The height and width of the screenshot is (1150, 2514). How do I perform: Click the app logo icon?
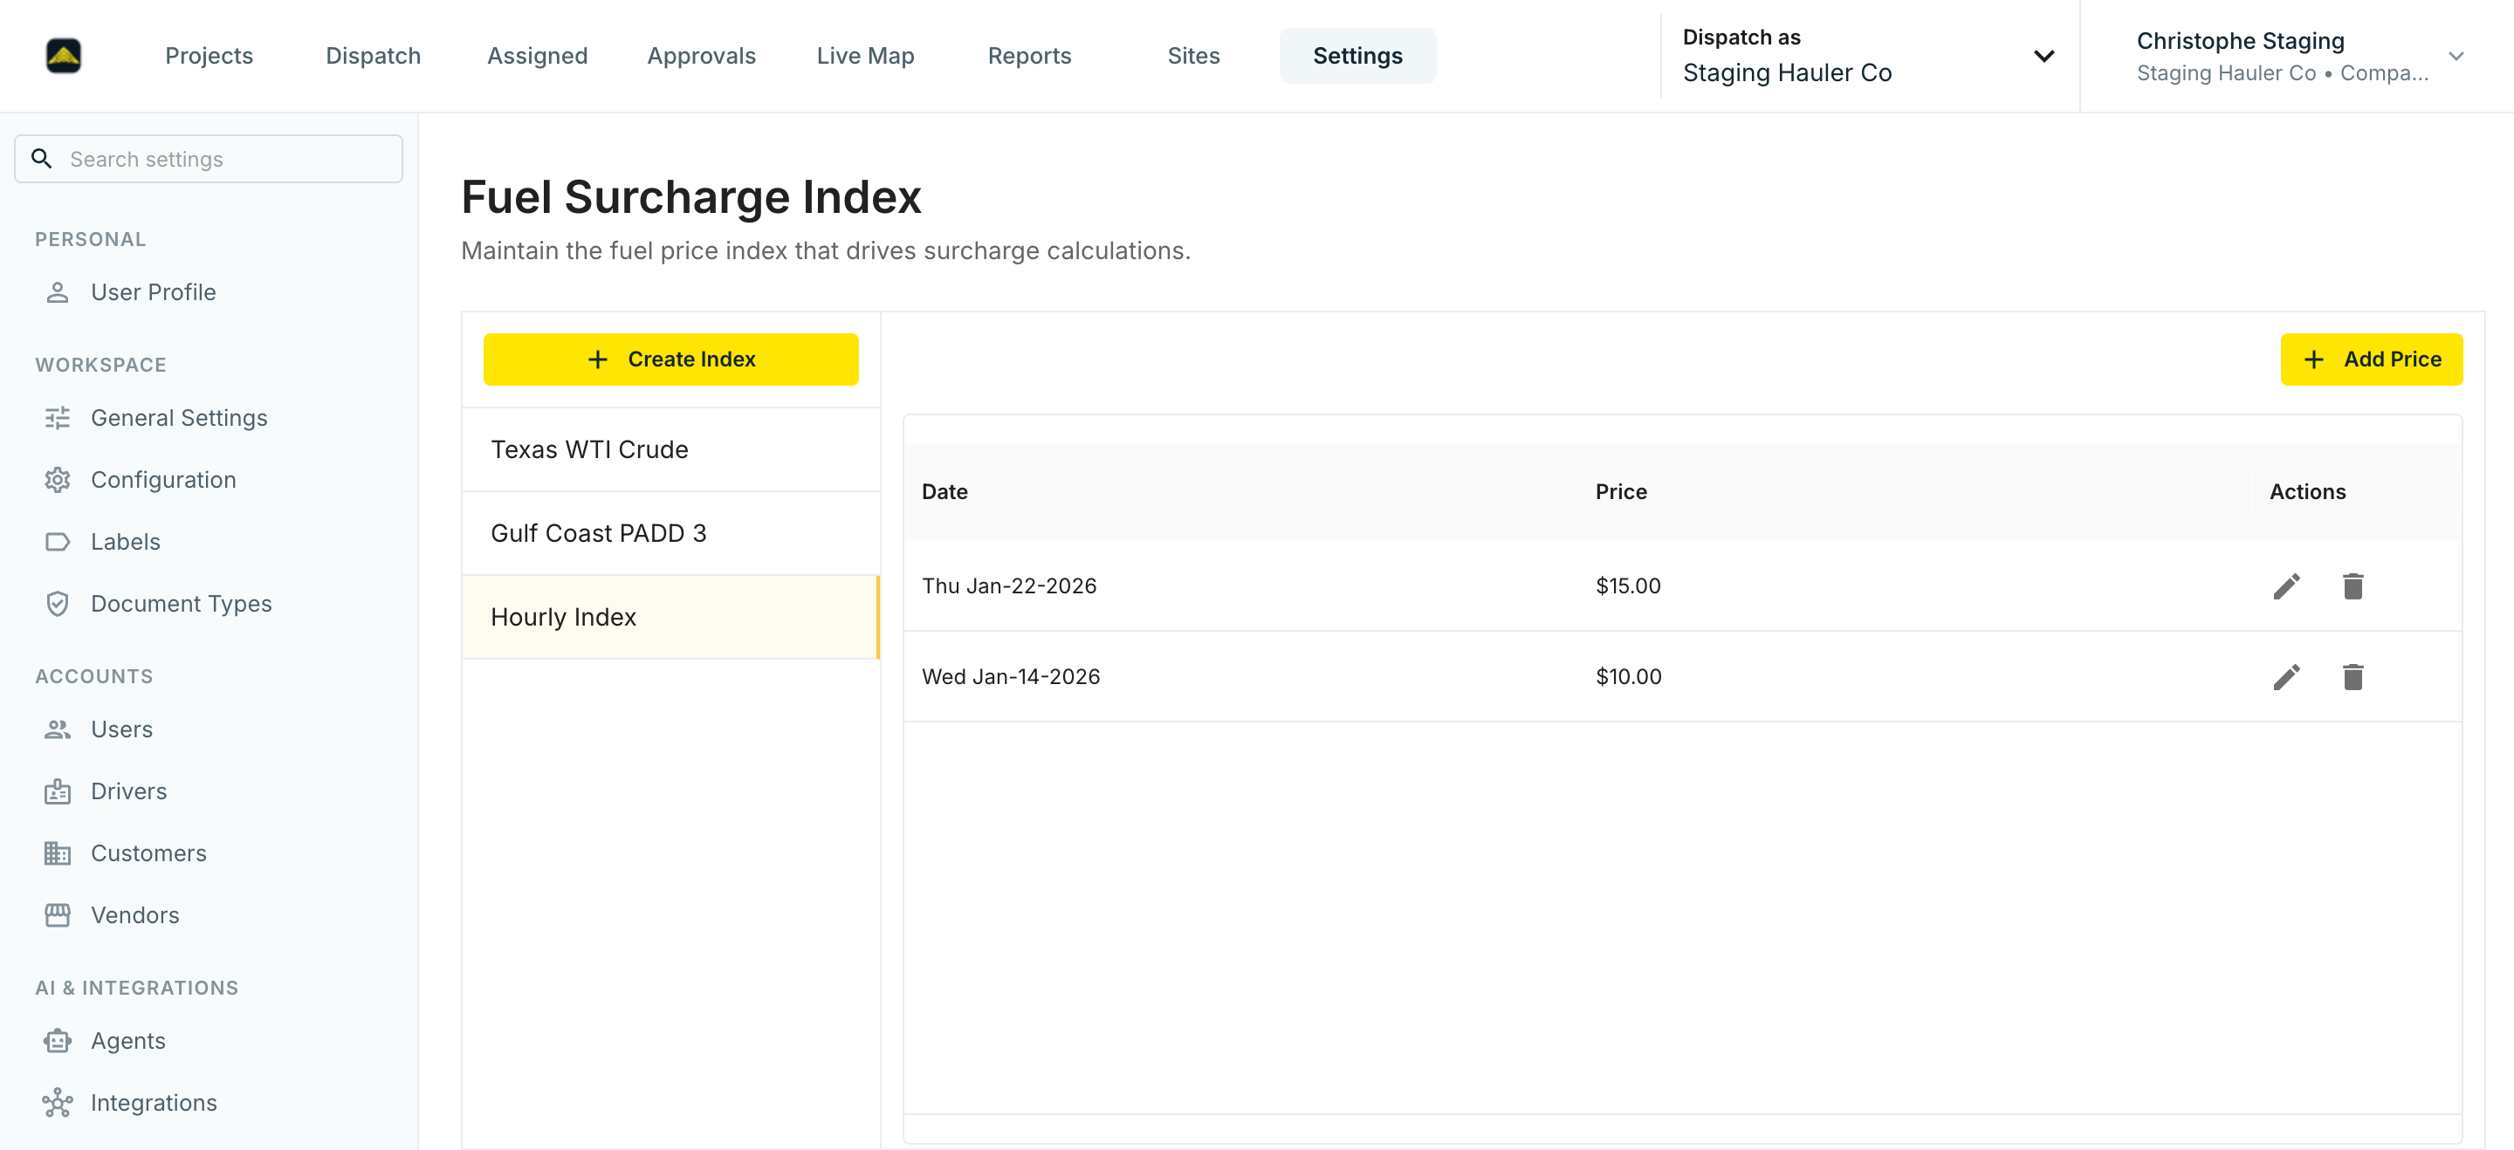pos(64,56)
